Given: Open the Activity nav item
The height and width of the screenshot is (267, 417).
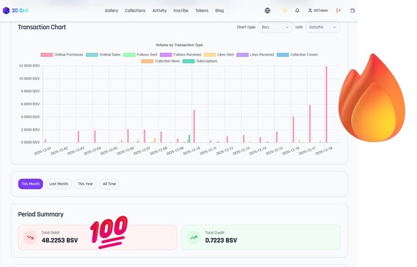Looking at the screenshot, I should (x=160, y=10).
